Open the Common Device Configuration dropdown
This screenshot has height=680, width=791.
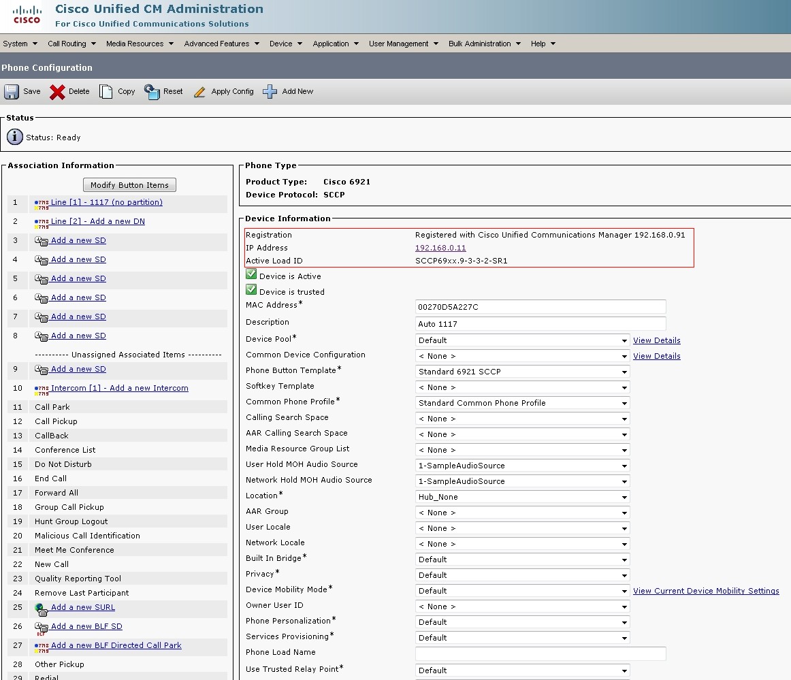[522, 356]
